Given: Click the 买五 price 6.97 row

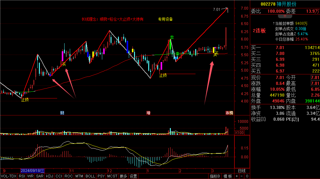Looking at the screenshot, I should (x=285, y=71).
